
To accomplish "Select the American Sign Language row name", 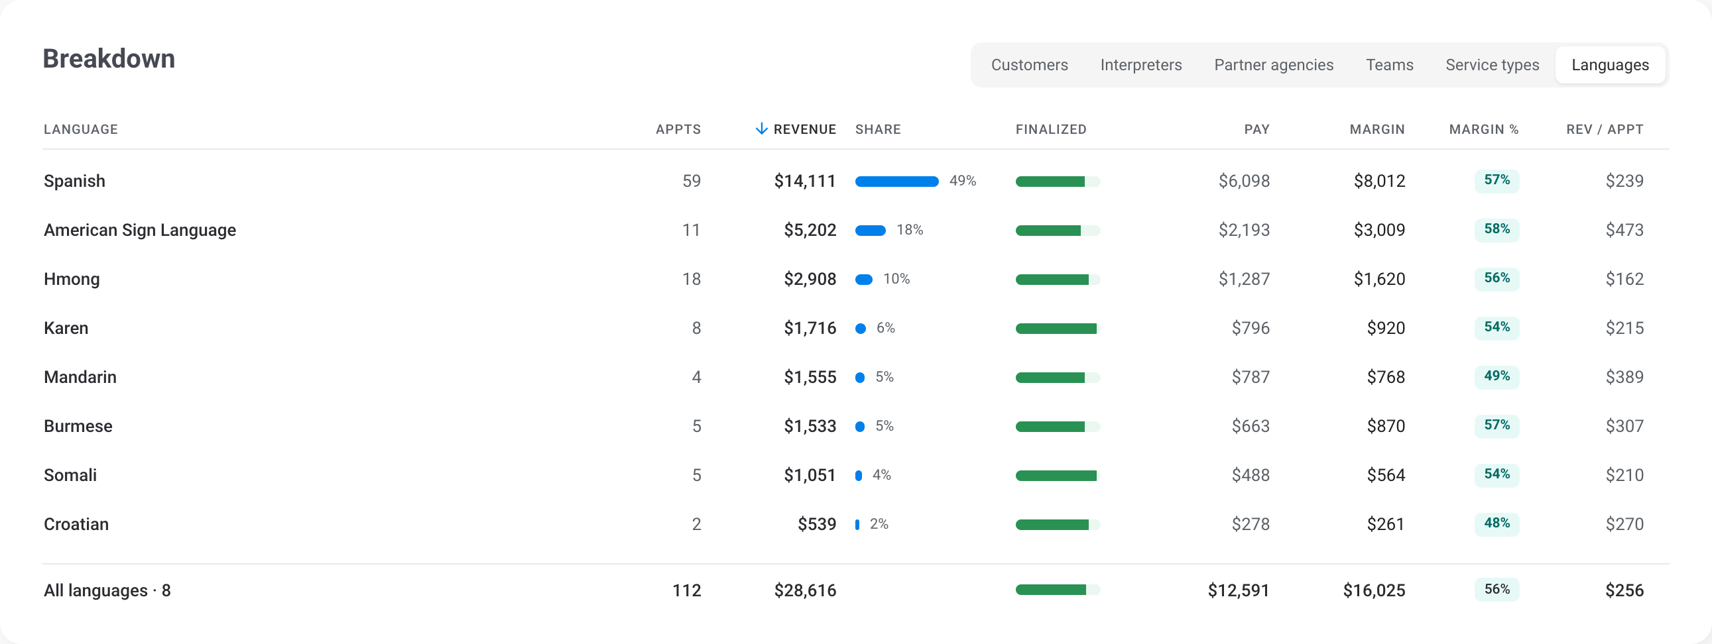I will click(x=139, y=231).
